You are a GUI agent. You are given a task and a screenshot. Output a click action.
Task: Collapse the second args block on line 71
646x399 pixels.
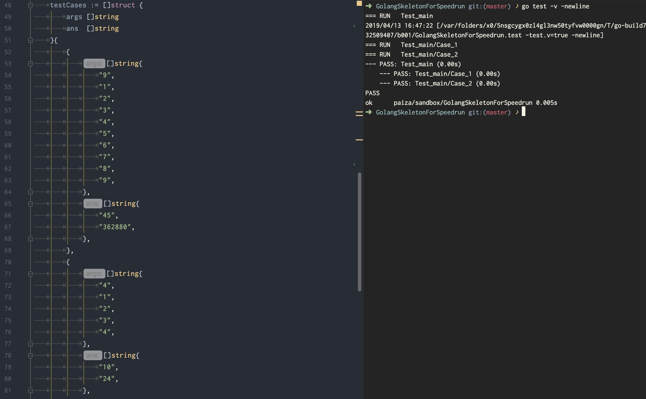click(x=30, y=274)
